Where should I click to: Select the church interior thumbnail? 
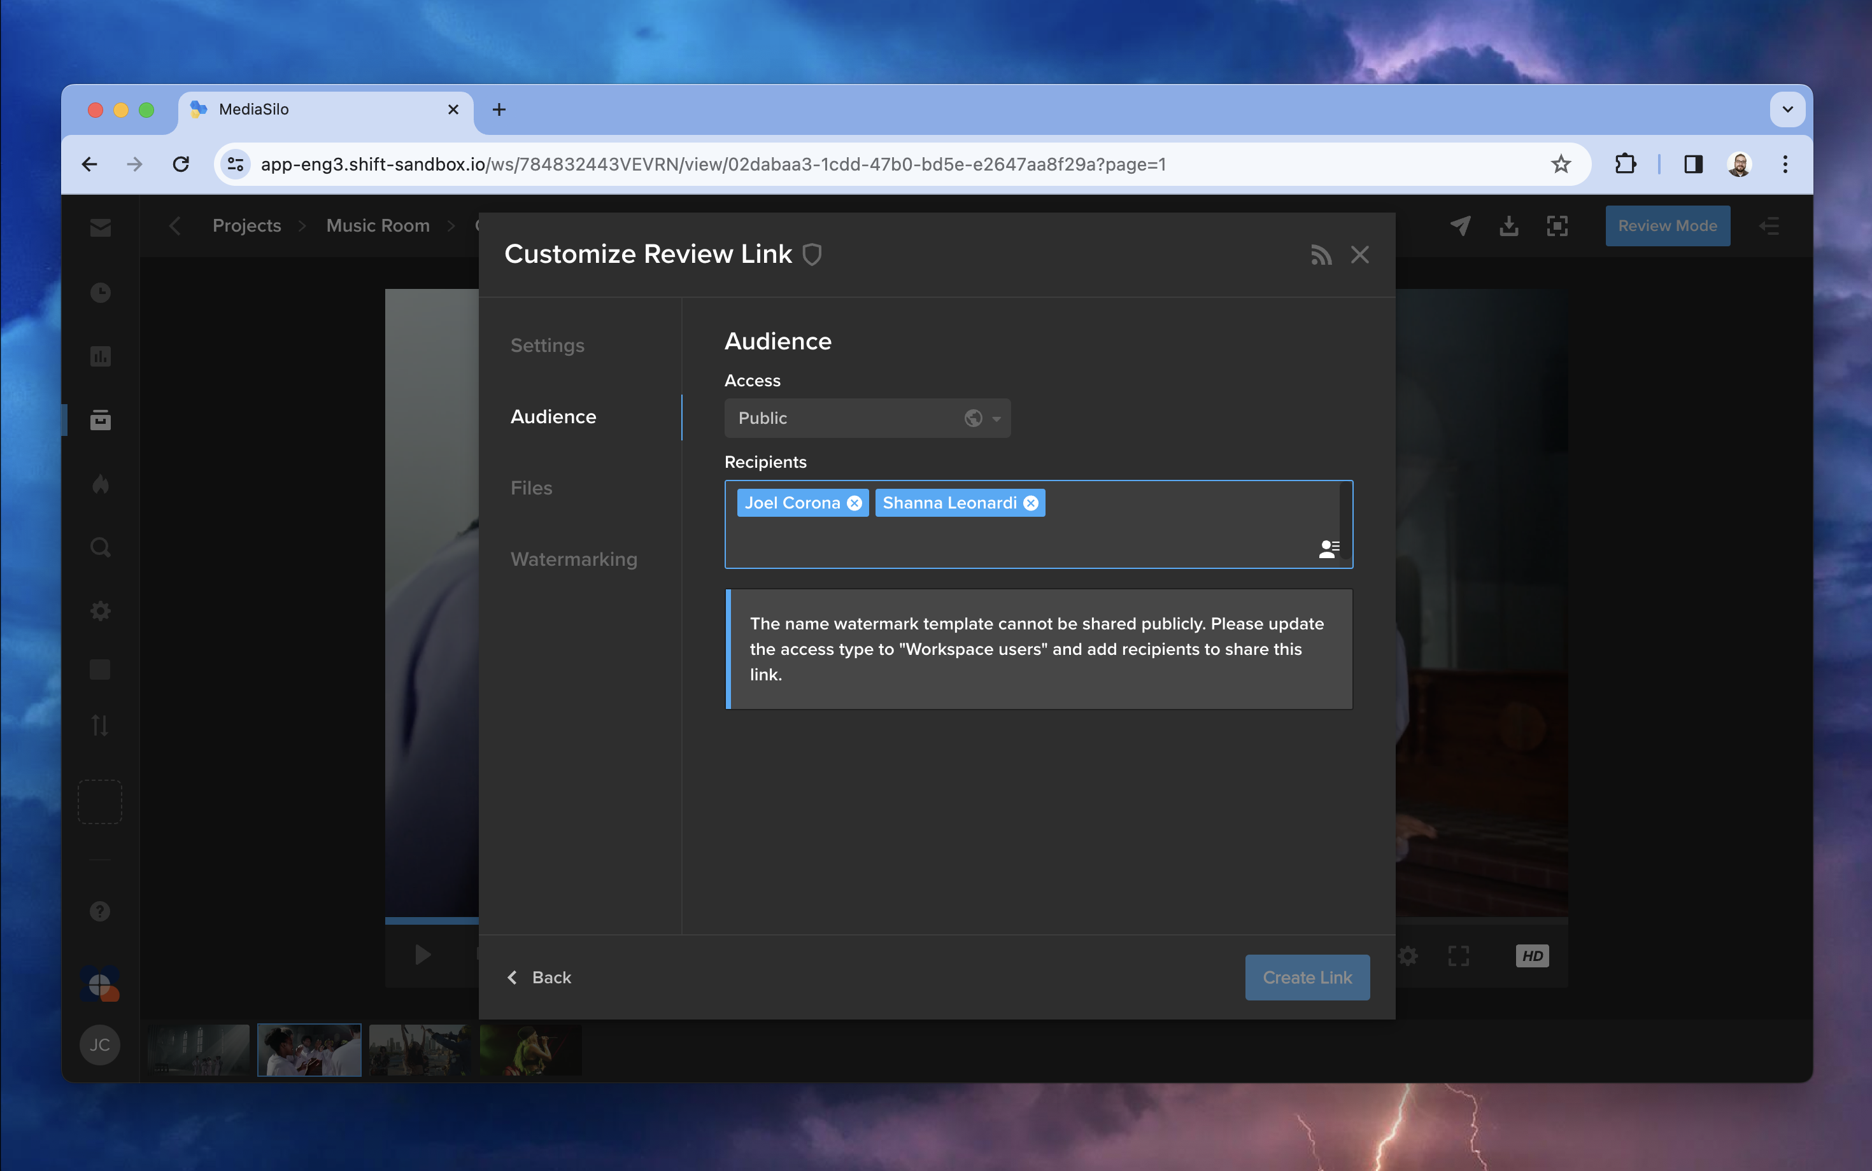click(199, 1050)
